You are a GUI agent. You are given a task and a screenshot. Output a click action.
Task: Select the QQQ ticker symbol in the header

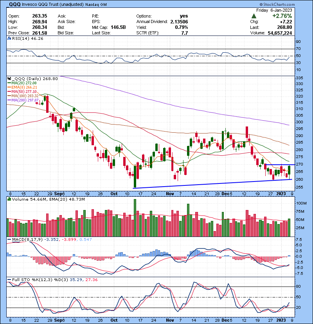15,4
